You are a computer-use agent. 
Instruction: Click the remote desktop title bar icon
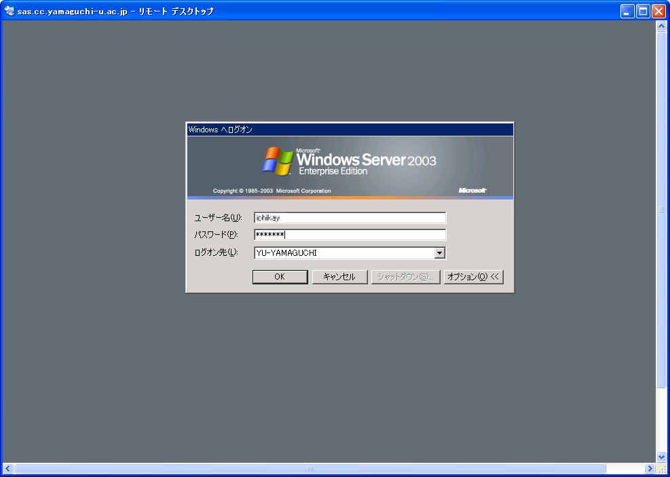[10, 11]
